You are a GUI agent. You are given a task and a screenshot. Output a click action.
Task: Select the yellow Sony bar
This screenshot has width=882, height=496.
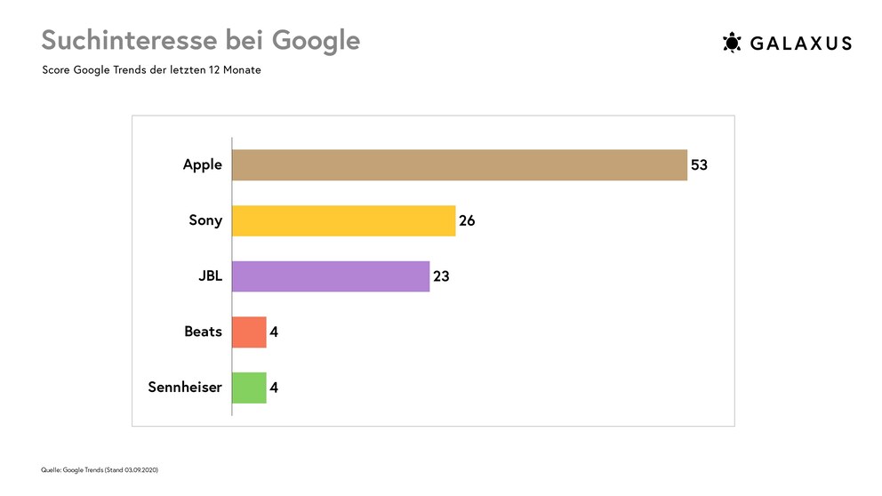pos(344,220)
